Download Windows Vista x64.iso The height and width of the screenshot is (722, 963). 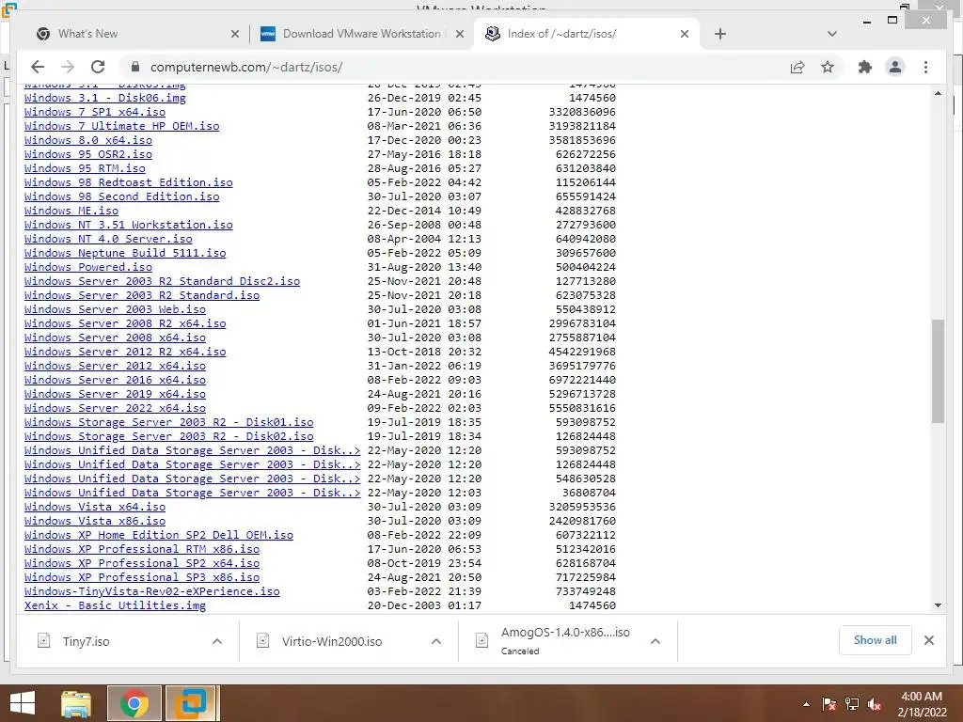coord(95,507)
